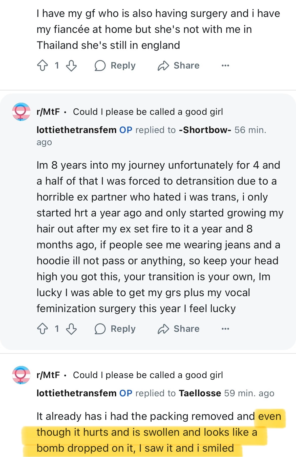Upvote the '8 years into my journey' comment
Image resolution: width=296 pixels, height=457 pixels.
point(42,329)
